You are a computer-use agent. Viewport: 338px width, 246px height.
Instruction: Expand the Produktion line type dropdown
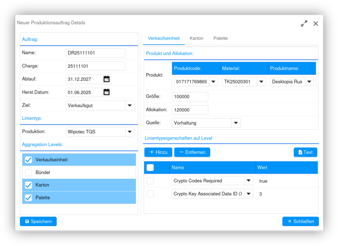[130, 132]
